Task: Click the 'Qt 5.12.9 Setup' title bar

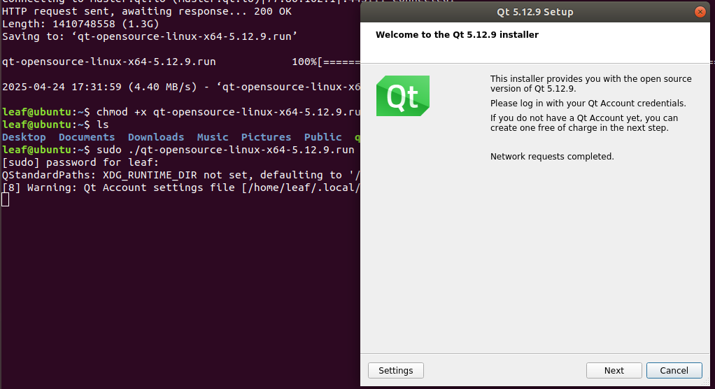Action: pyautogui.click(x=535, y=12)
